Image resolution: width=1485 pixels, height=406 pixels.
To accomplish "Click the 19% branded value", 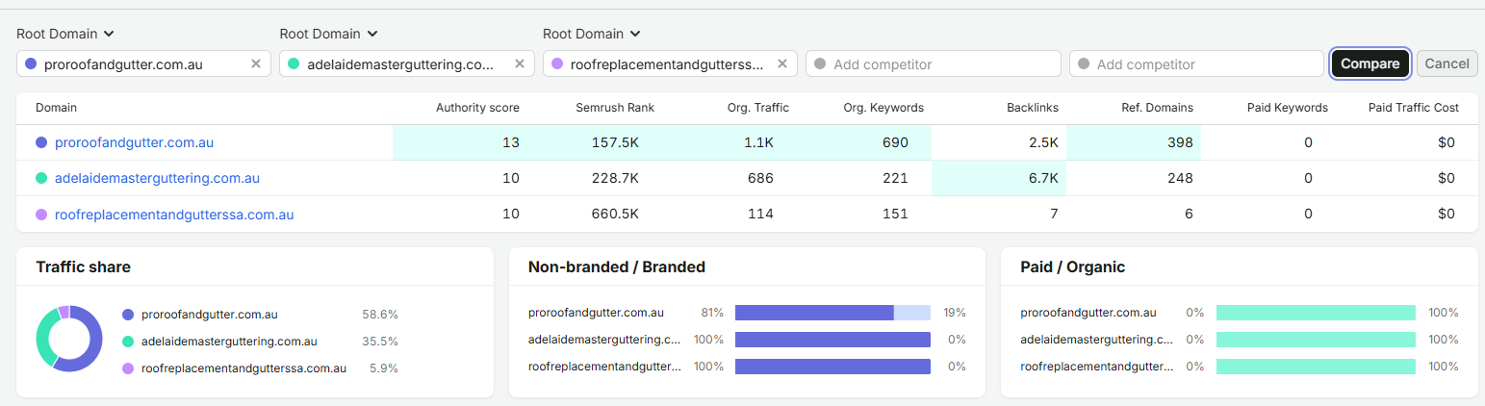I will coord(955,313).
